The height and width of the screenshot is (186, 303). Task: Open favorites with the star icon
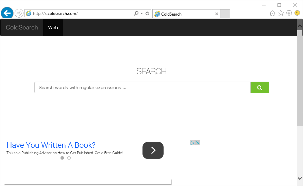[281, 13]
